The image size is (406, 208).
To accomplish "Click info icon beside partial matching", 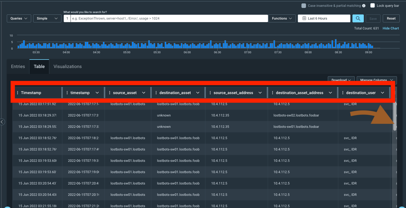I will click(x=364, y=6).
